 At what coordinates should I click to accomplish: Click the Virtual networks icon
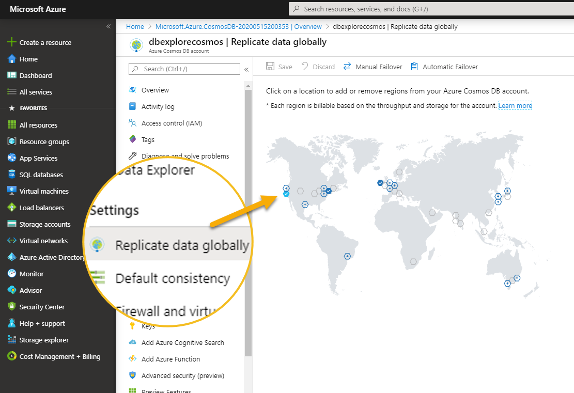pyautogui.click(x=12, y=241)
